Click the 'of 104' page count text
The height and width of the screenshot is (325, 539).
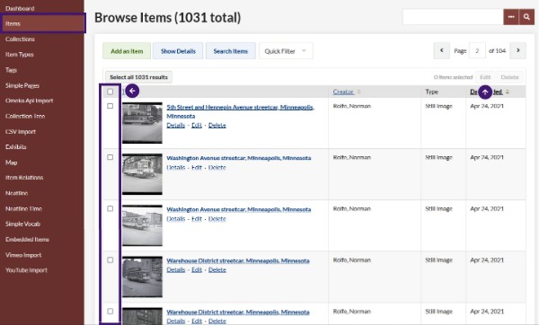(497, 51)
